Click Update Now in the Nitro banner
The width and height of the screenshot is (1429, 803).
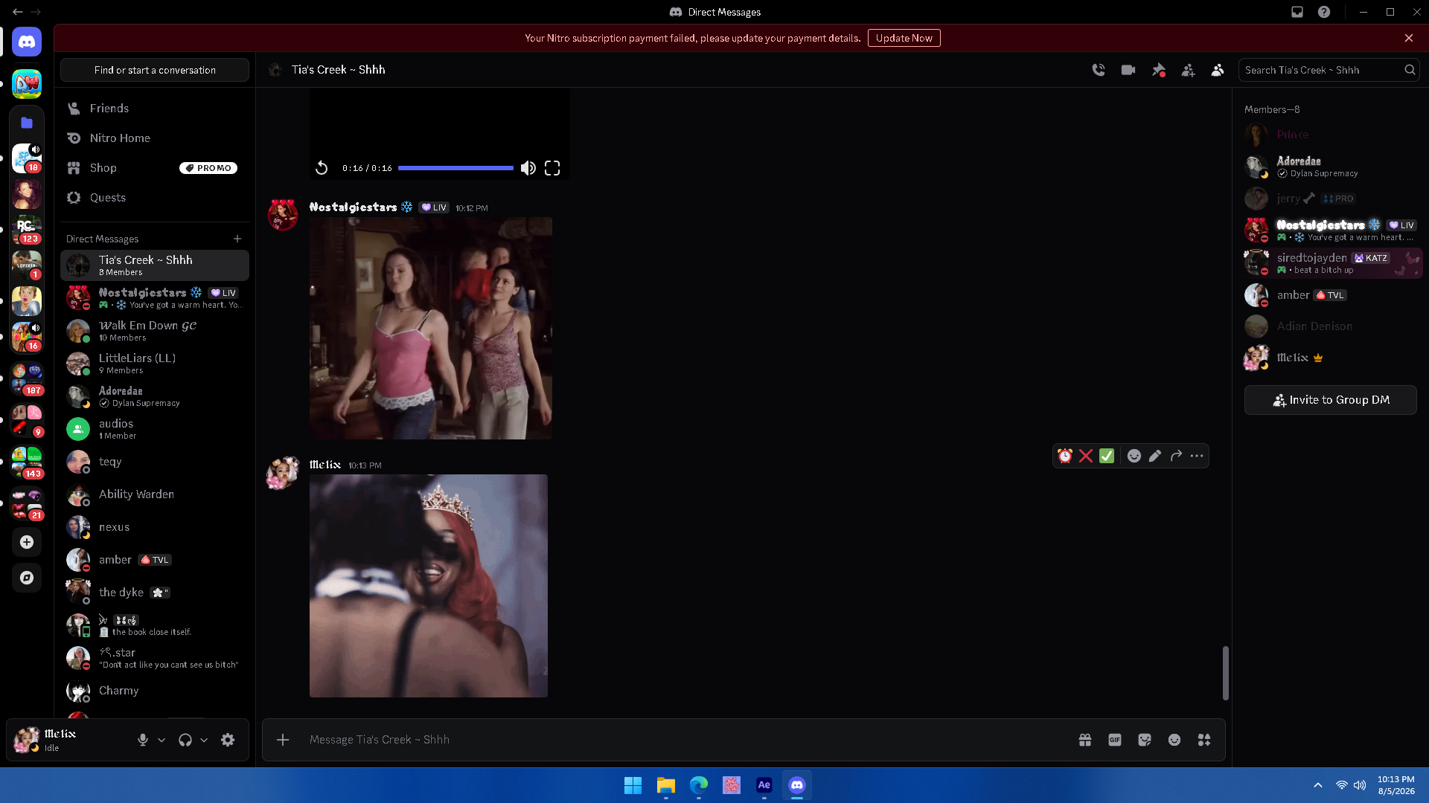(904, 38)
